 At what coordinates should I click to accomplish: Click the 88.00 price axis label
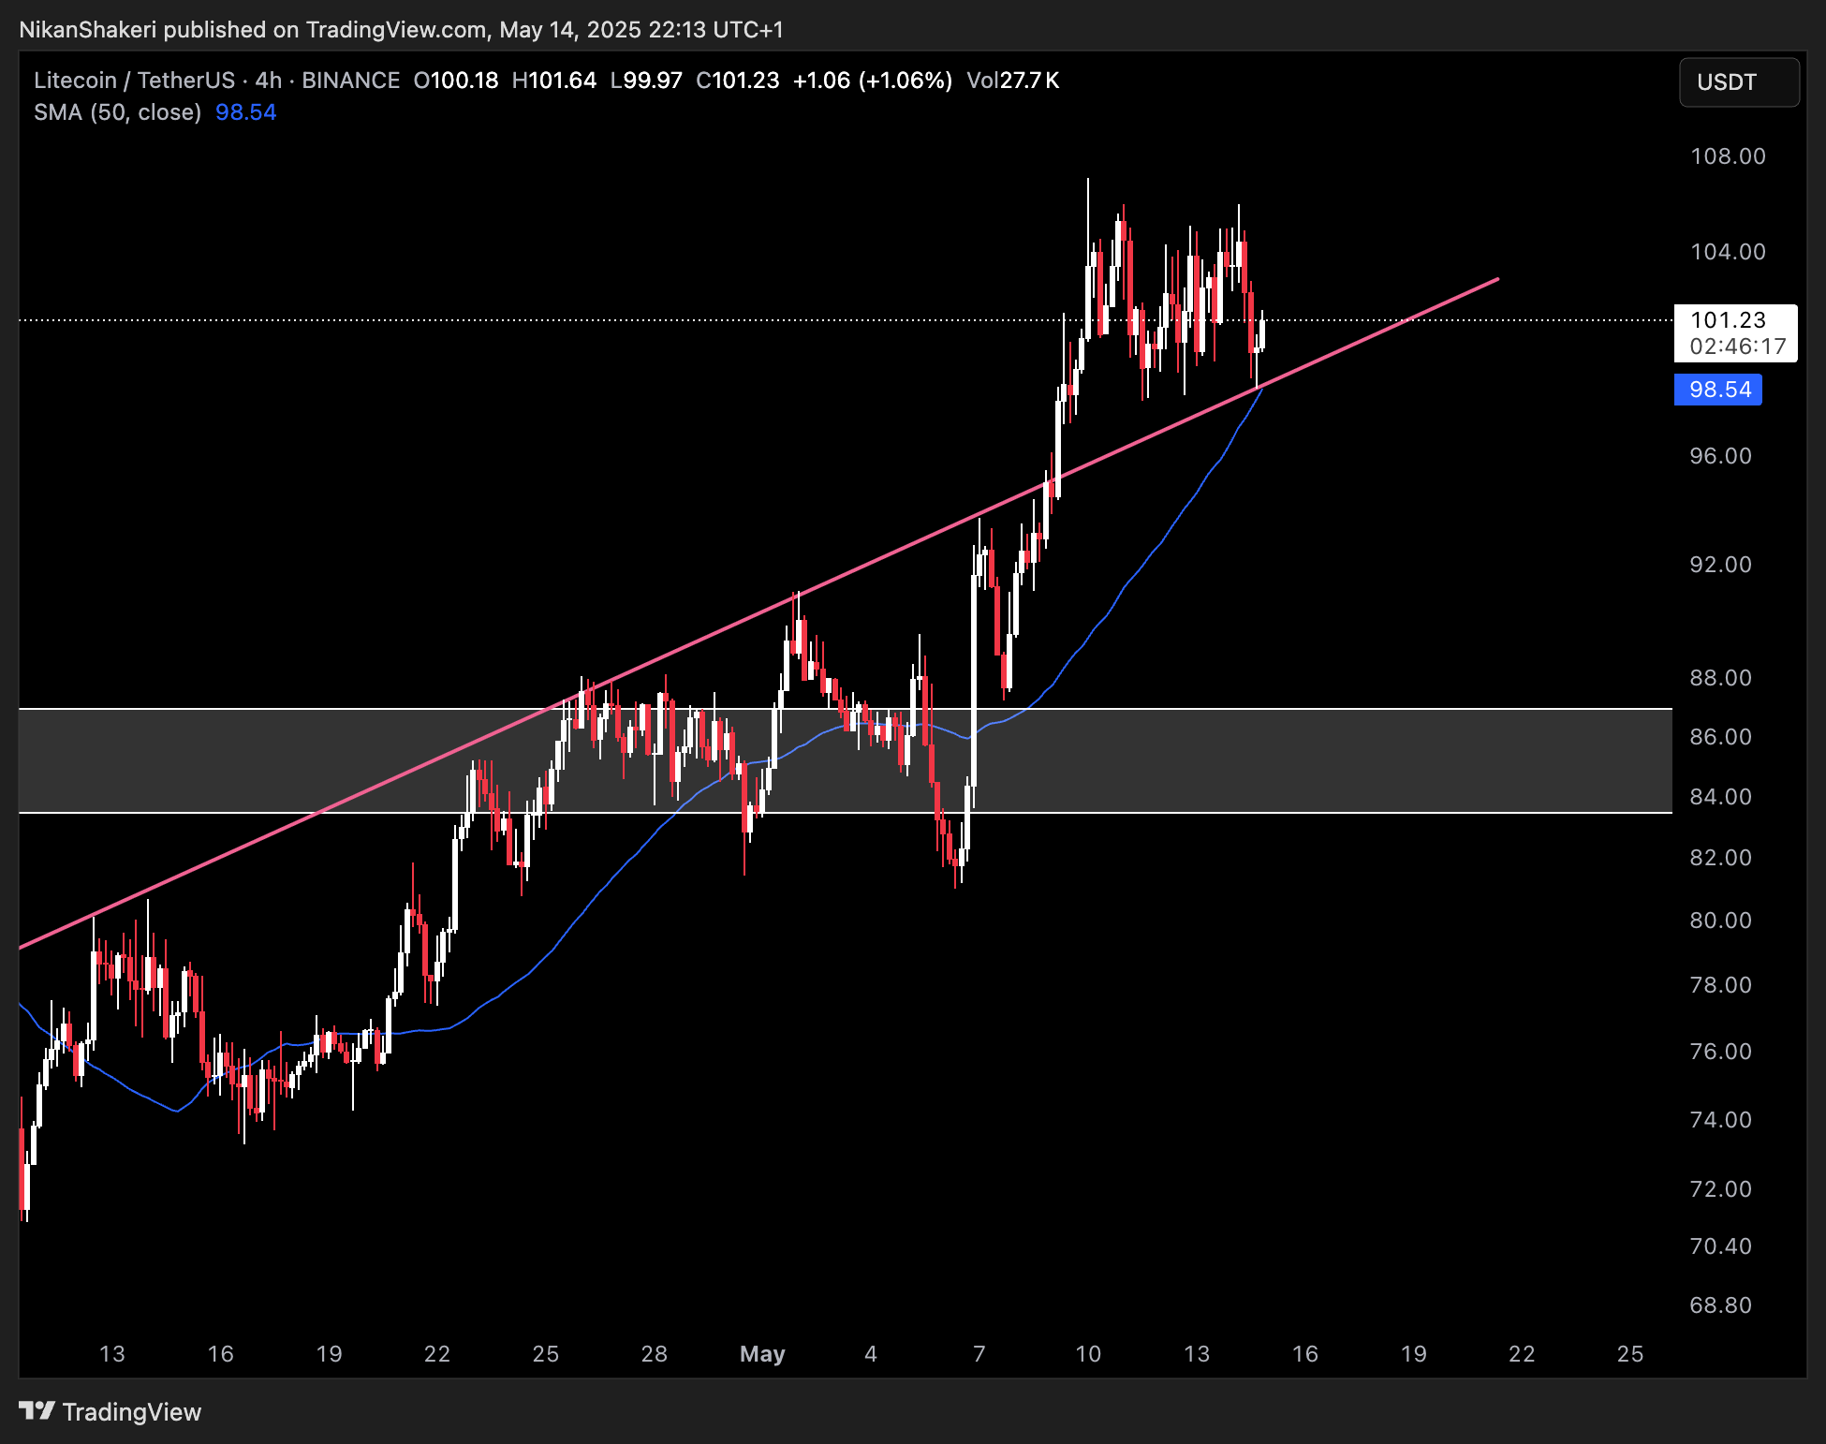tap(1720, 678)
